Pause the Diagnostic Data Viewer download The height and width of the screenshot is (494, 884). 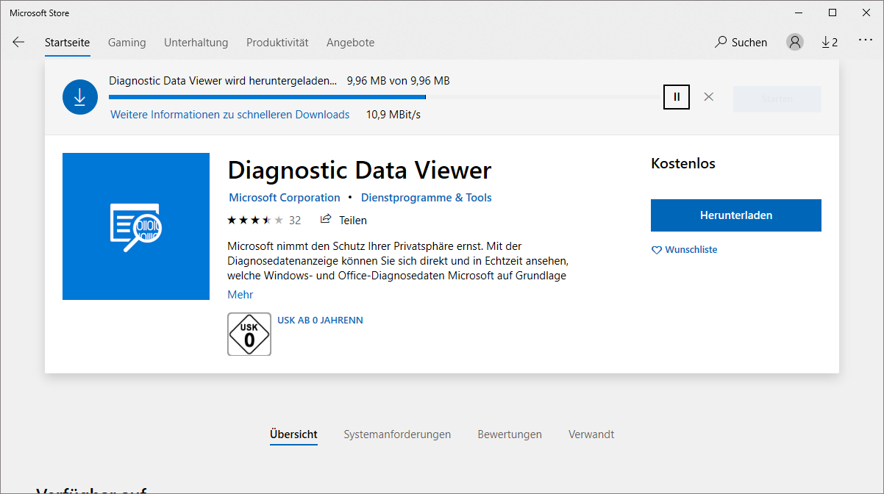[677, 97]
